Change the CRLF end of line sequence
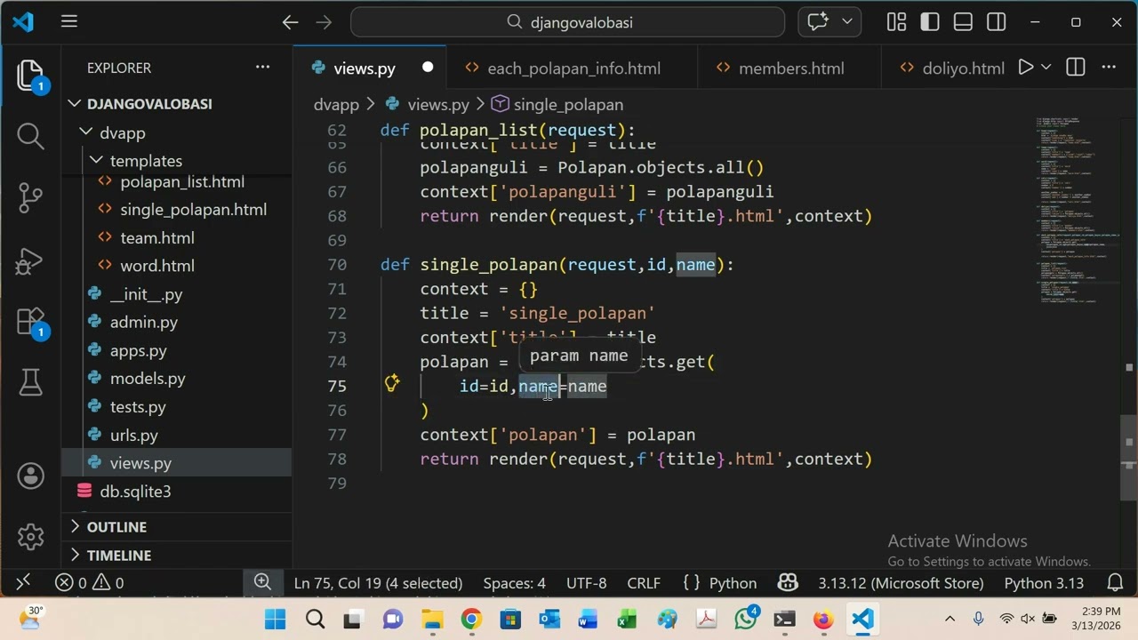1138x640 pixels. pyautogui.click(x=644, y=583)
